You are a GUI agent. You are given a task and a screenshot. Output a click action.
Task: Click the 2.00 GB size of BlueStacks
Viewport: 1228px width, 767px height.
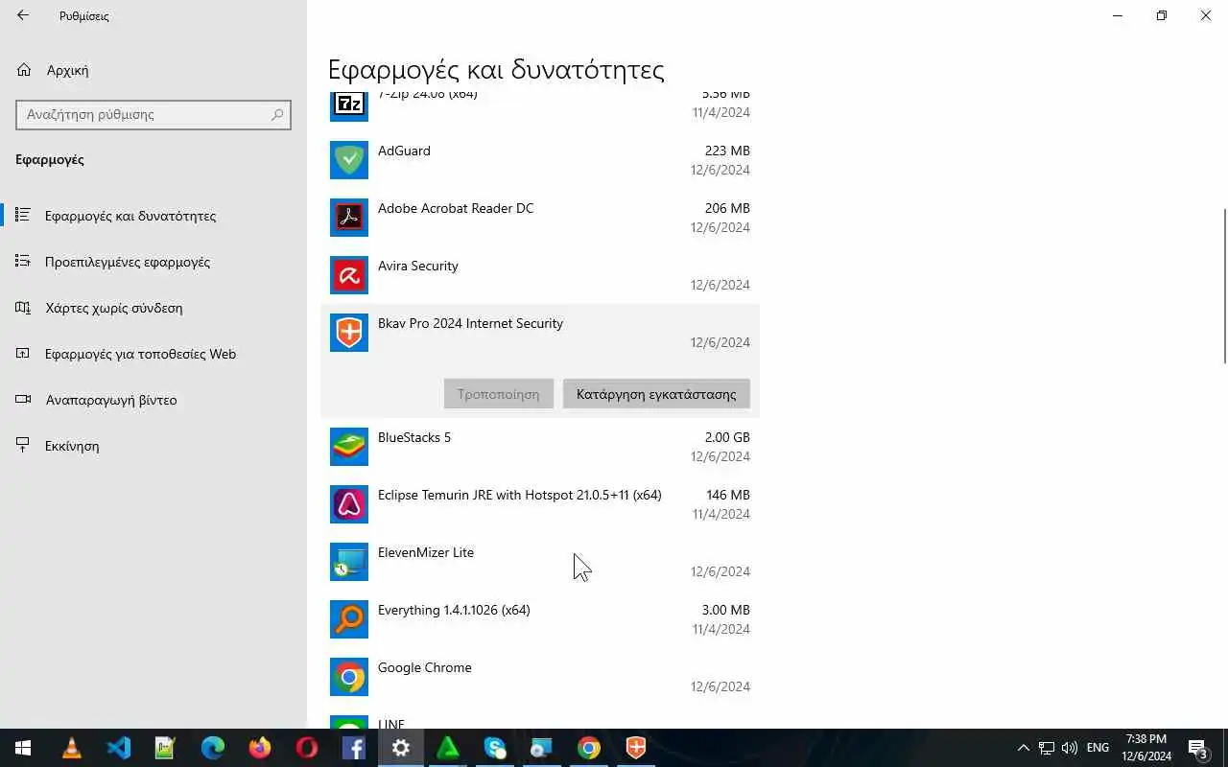[x=727, y=437]
